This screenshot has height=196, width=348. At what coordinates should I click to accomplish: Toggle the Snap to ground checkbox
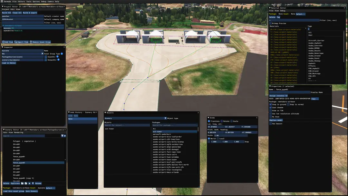(x=271, y=104)
